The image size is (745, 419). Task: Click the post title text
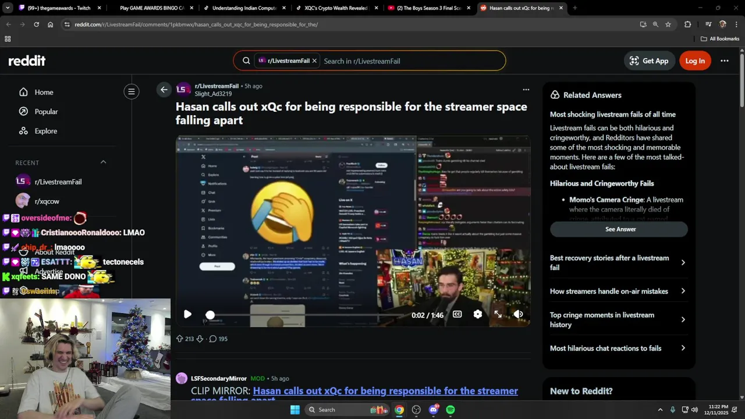pyautogui.click(x=352, y=113)
